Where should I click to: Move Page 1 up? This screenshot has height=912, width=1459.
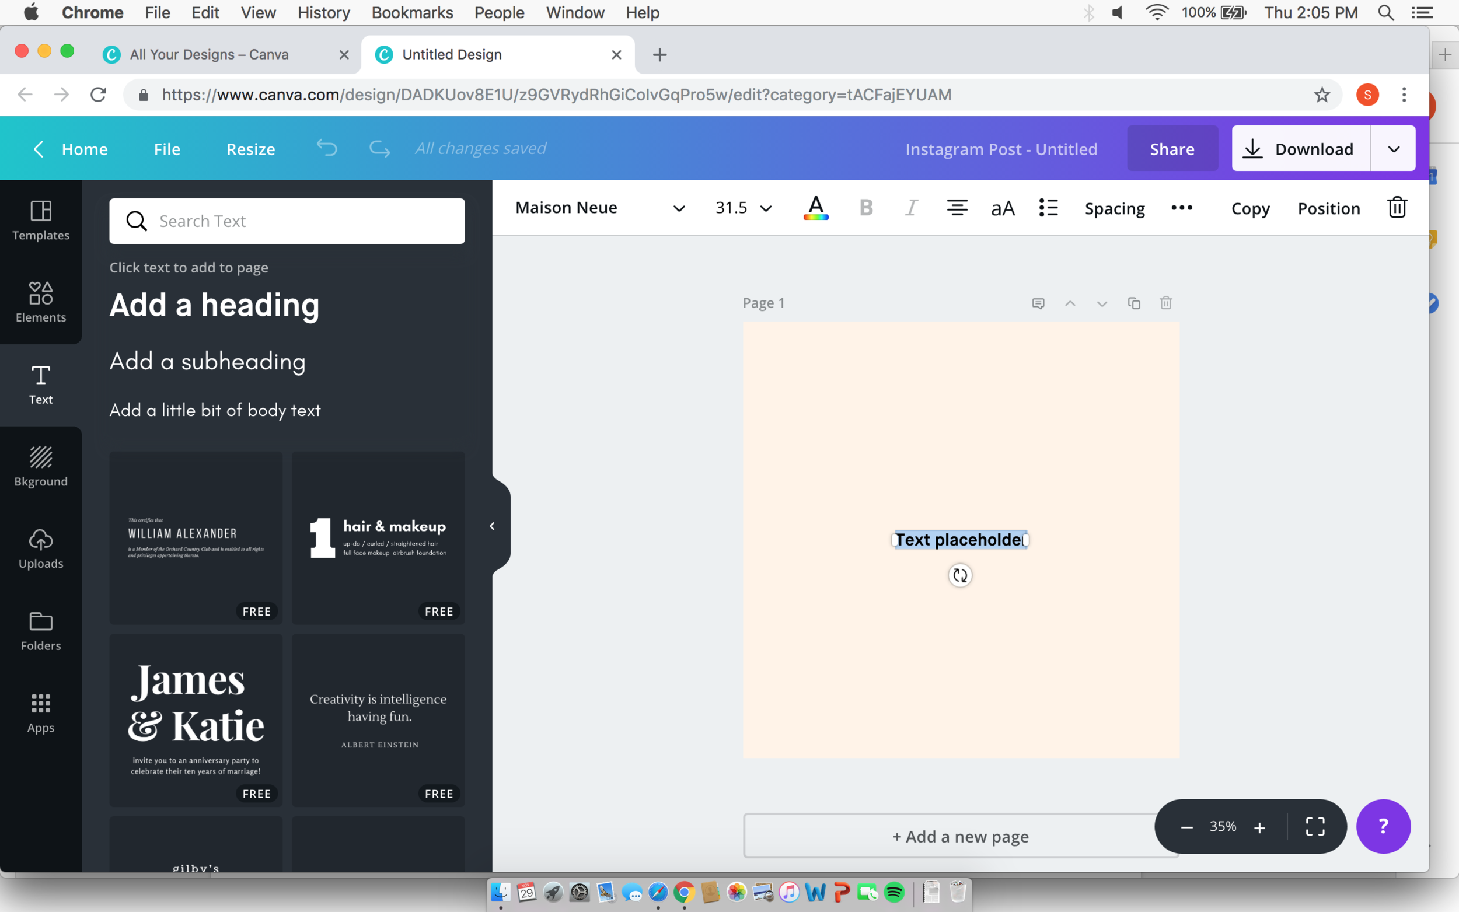1070,303
